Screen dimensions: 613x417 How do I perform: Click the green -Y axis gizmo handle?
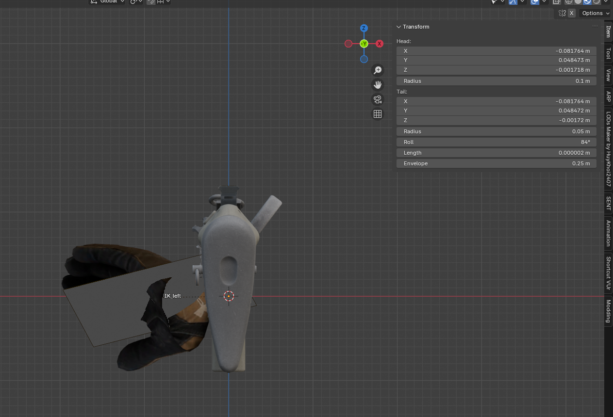(364, 44)
